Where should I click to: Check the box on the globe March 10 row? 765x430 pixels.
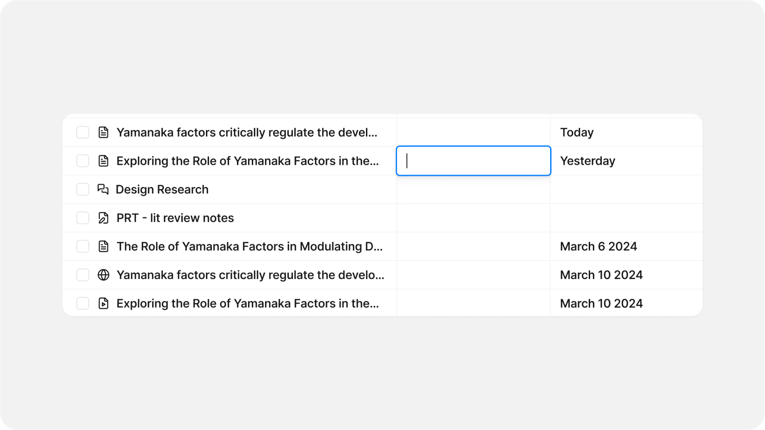click(83, 275)
